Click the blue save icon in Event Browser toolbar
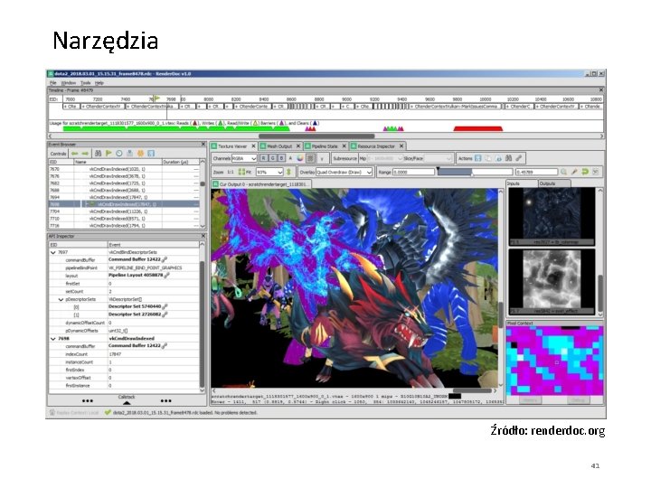 [151, 154]
